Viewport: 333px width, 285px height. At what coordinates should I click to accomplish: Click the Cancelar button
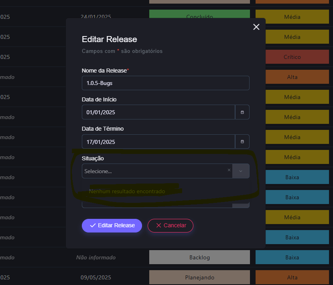coord(171,225)
